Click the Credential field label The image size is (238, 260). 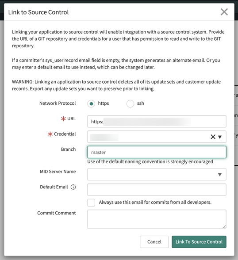pyautogui.click(x=65, y=134)
